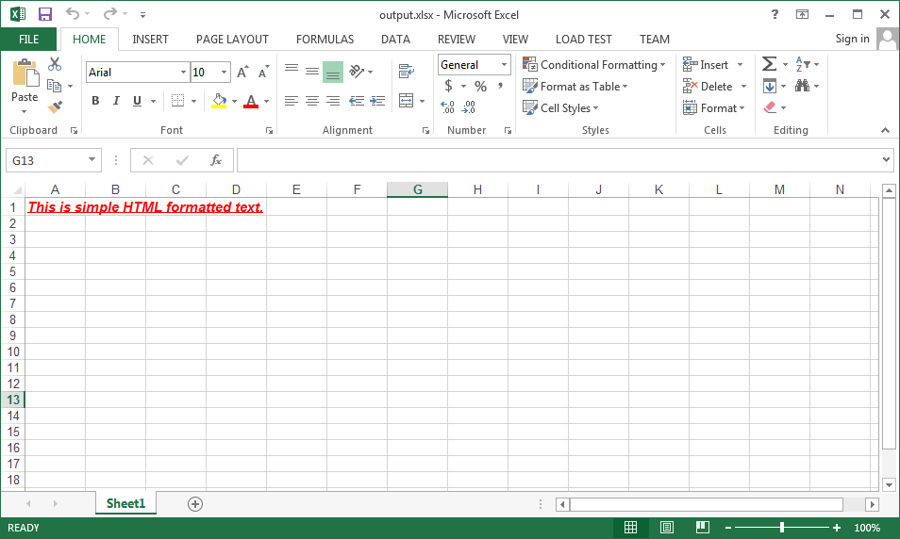The image size is (900, 539).
Task: Switch to Normal view in status bar
Action: pos(631,528)
